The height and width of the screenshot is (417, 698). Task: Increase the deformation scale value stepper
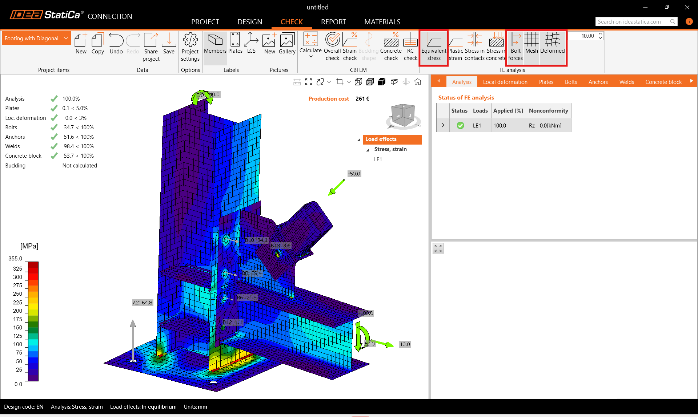coord(600,34)
